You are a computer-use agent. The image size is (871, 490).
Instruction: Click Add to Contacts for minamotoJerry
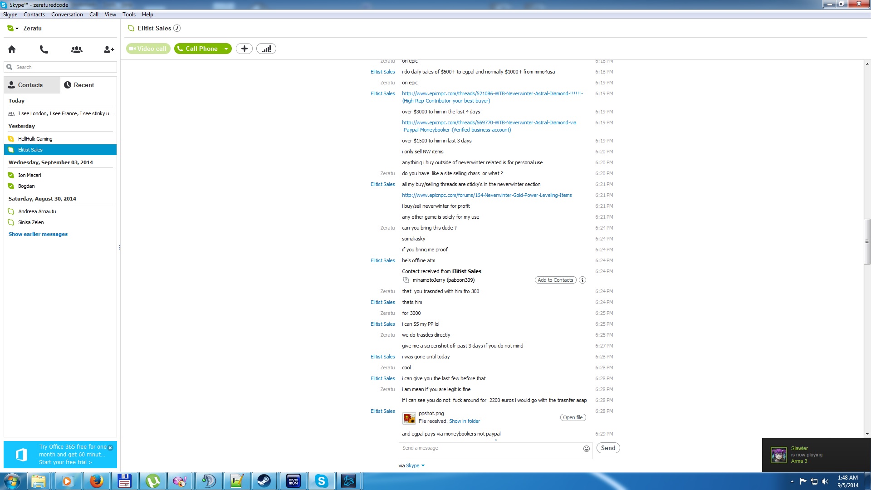tap(555, 280)
